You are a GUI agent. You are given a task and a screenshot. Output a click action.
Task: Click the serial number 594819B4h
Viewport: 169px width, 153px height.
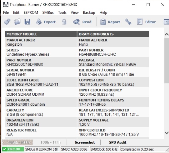click(x=17, y=75)
